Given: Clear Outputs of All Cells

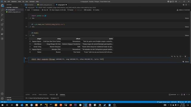Looking at the screenshot, I should (58, 10).
